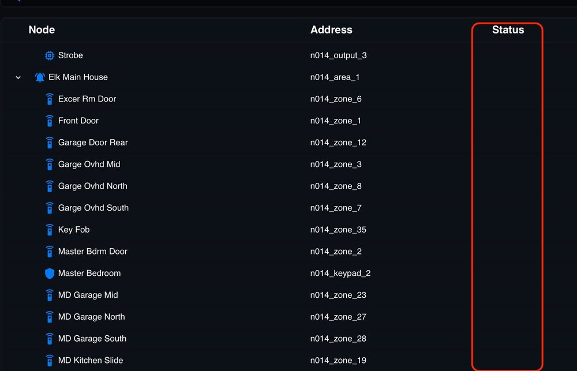
Task: Click the sensor icon next to Excer Rm Door
Action: [x=50, y=99]
